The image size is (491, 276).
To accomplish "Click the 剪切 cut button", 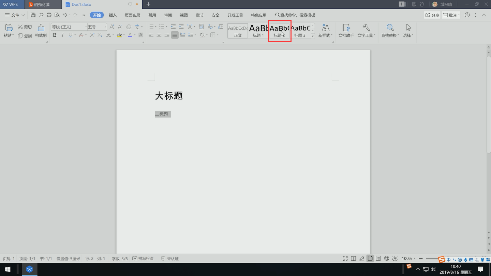I will click(x=25, y=27).
